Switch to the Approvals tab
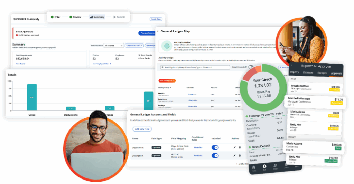The height and width of the screenshot is (184, 354). [x=336, y=73]
